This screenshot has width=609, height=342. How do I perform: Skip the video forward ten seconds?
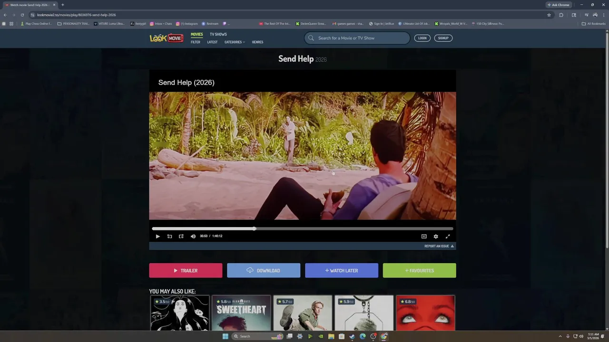pyautogui.click(x=181, y=236)
